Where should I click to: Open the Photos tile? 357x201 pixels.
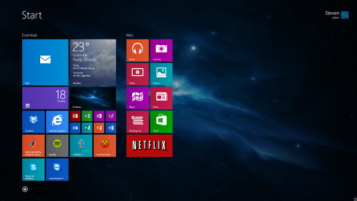click(x=161, y=74)
